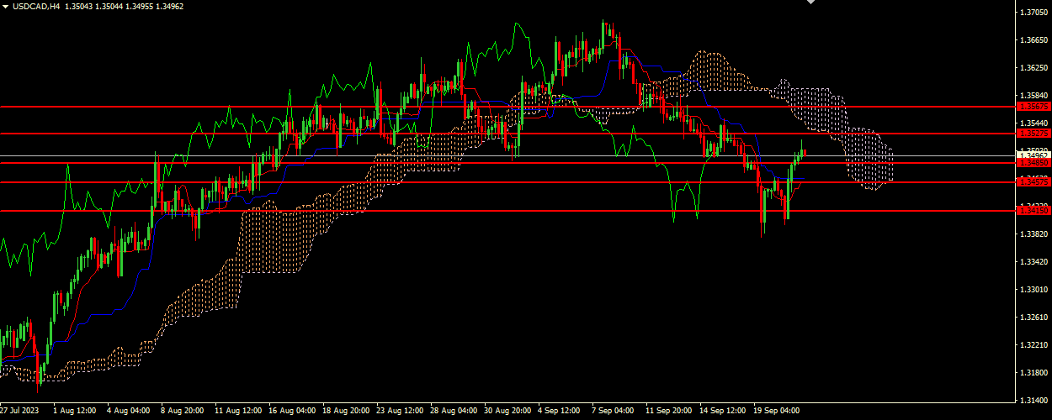This screenshot has width=1052, height=420.
Task: Click the 1.31400 value on the price scale
Action: [x=1033, y=400]
